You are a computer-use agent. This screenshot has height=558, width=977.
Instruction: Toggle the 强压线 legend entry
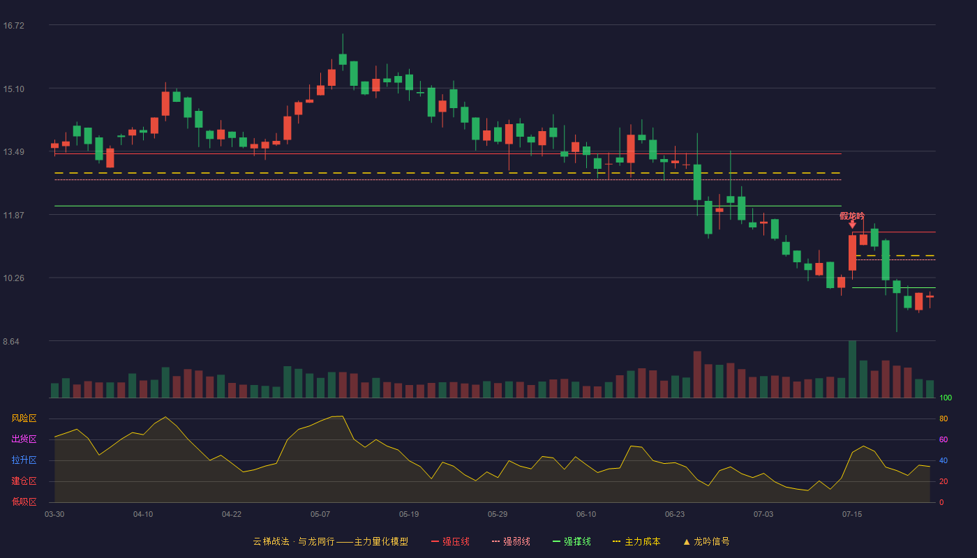(450, 541)
